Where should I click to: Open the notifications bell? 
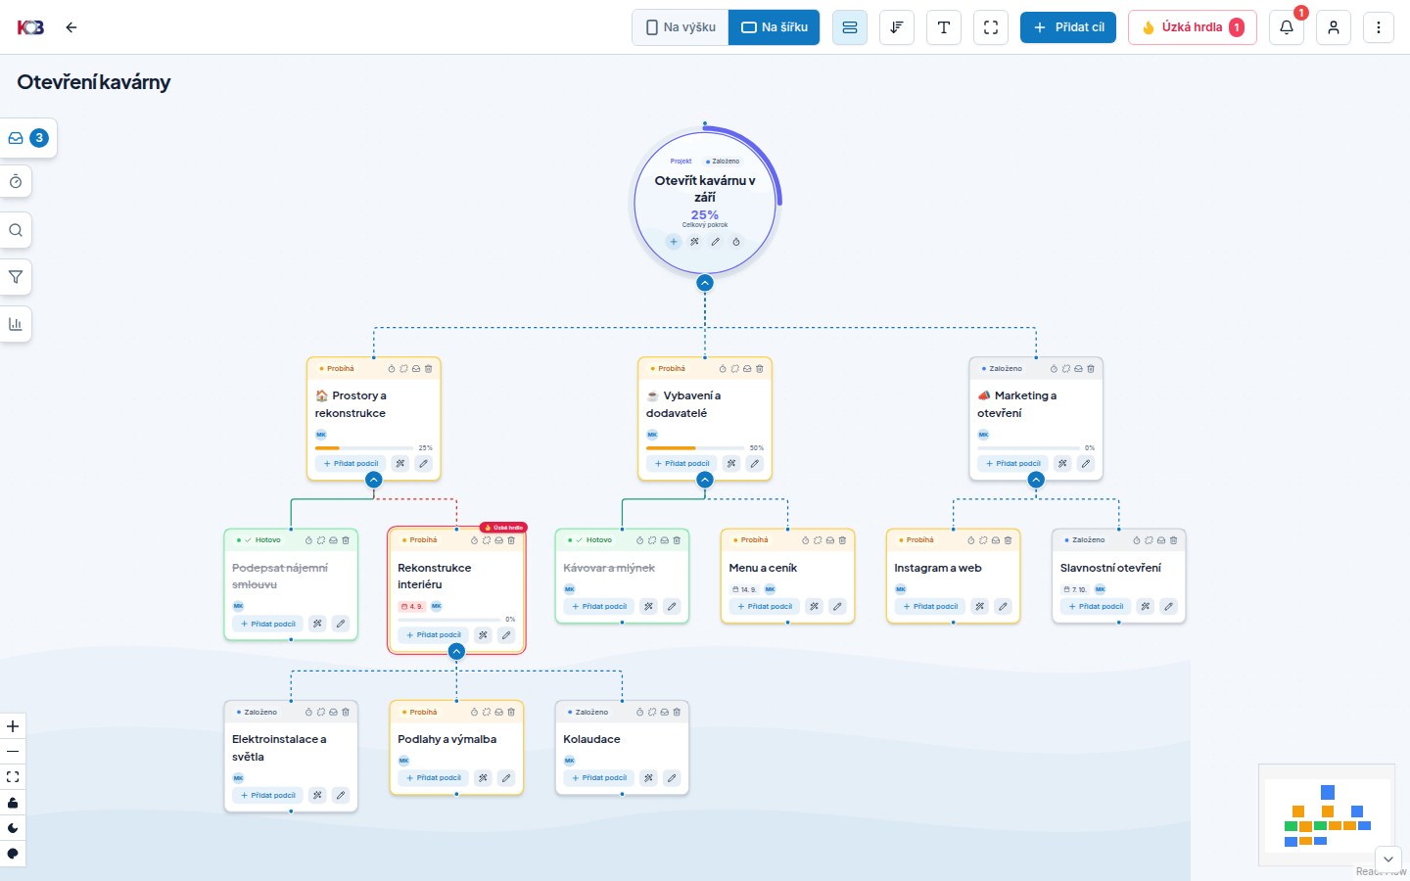[1287, 27]
